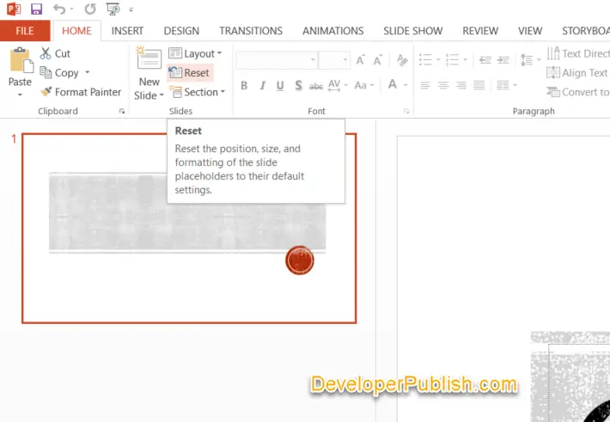Image resolution: width=610 pixels, height=422 pixels.
Task: Align text right
Action: [461, 85]
